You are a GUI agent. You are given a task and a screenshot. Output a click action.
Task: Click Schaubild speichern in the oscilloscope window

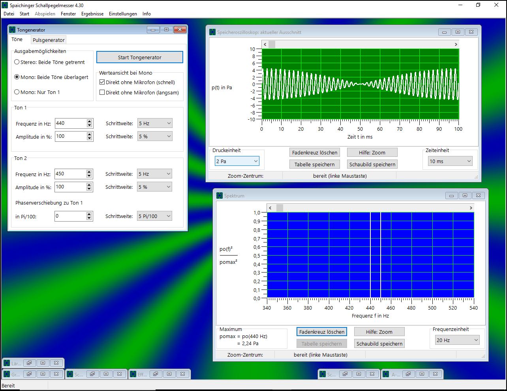click(x=372, y=164)
